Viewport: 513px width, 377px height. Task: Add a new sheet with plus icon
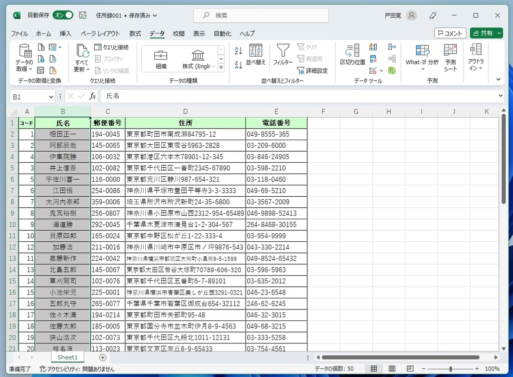[x=103, y=357]
